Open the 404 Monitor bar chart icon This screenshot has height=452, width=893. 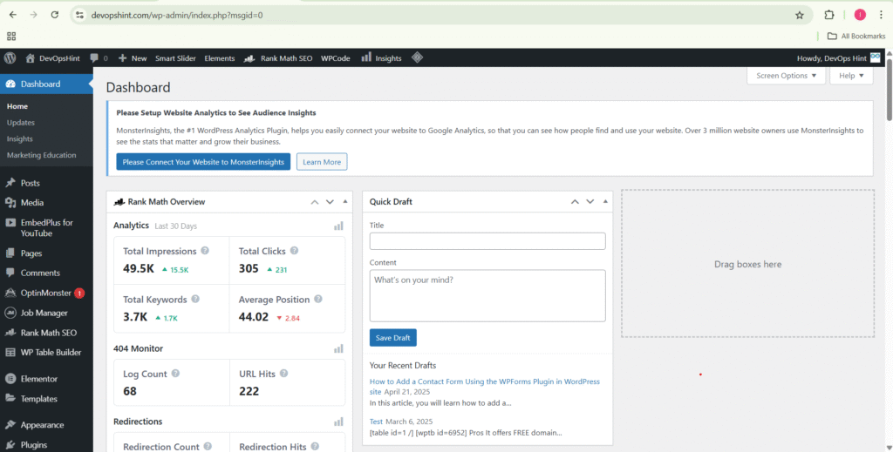(339, 348)
